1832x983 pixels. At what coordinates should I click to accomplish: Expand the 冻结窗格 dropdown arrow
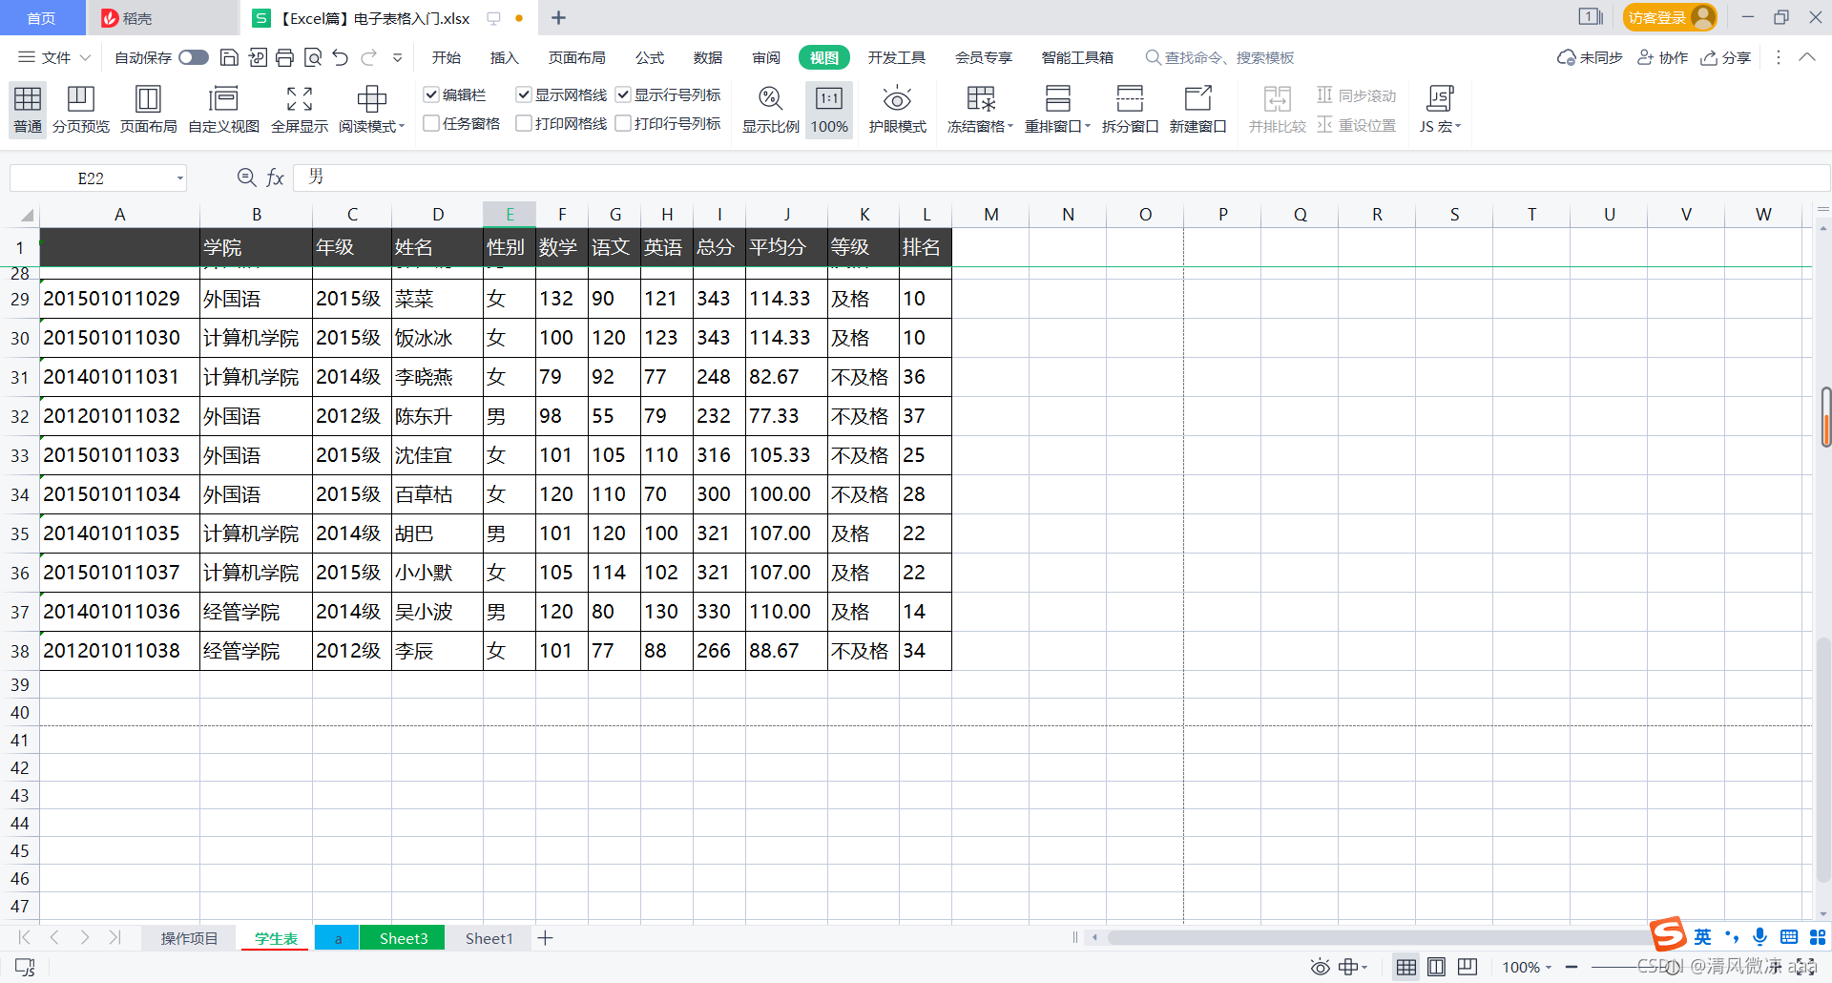[x=1010, y=127]
